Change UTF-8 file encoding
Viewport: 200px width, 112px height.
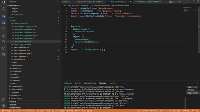161,111
